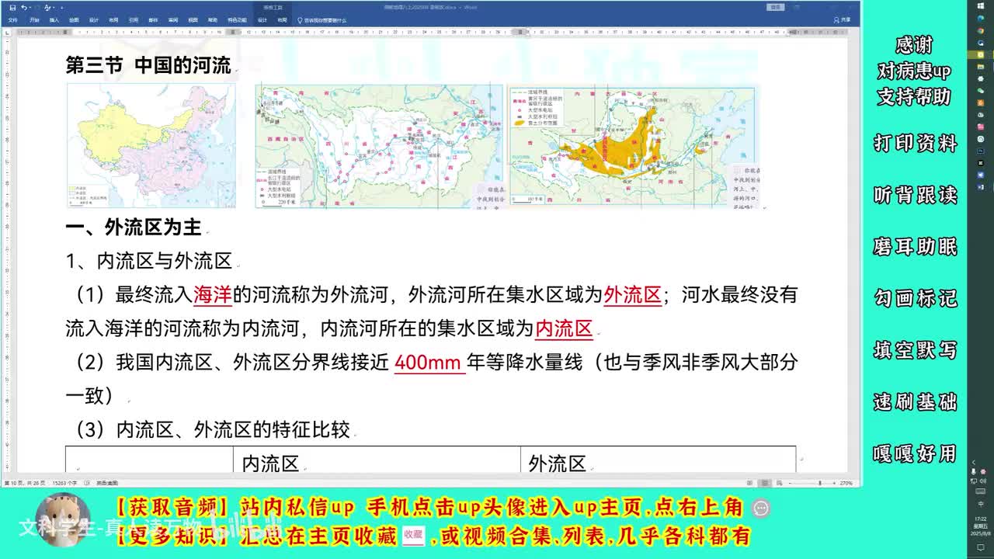
Task: Switch to Print Layout view icon
Action: coord(765,483)
